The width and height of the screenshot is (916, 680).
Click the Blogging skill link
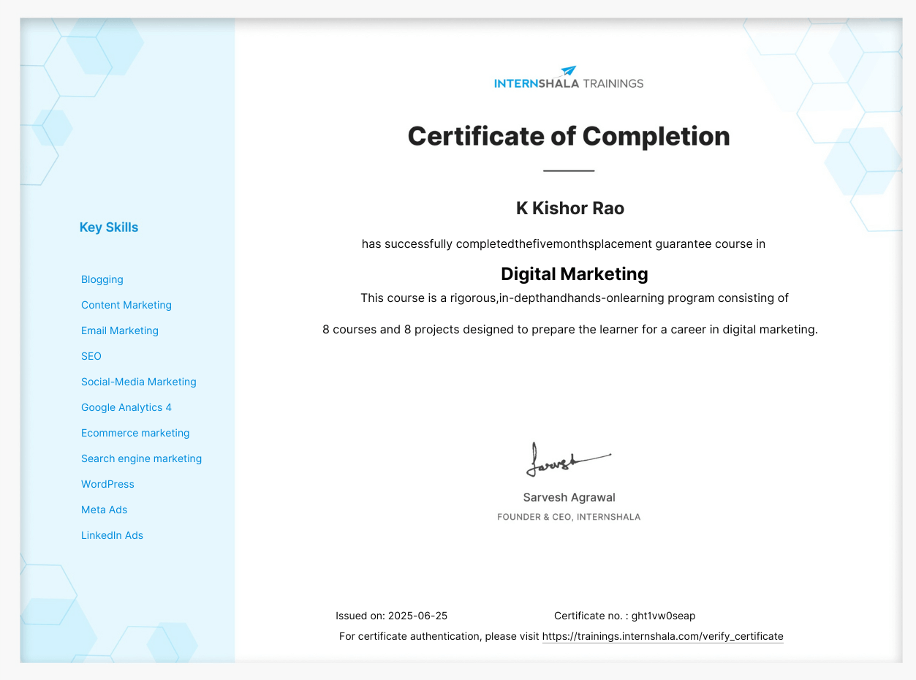102,279
